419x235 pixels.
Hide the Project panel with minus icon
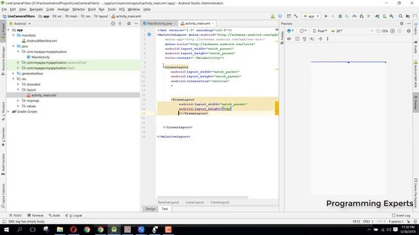(x=136, y=23)
